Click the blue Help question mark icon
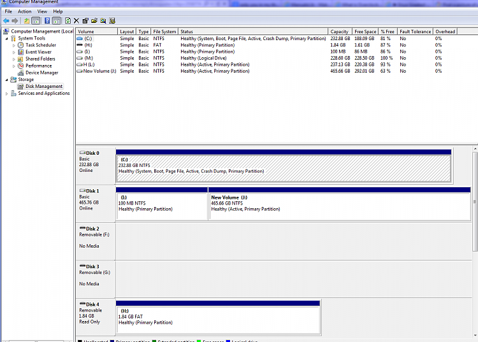 47,21
